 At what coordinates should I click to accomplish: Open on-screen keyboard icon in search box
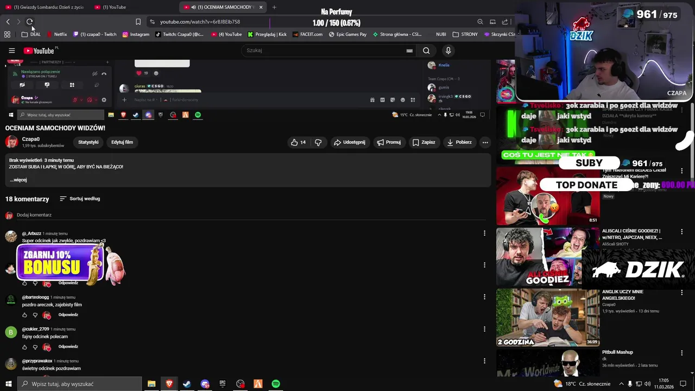[409, 51]
